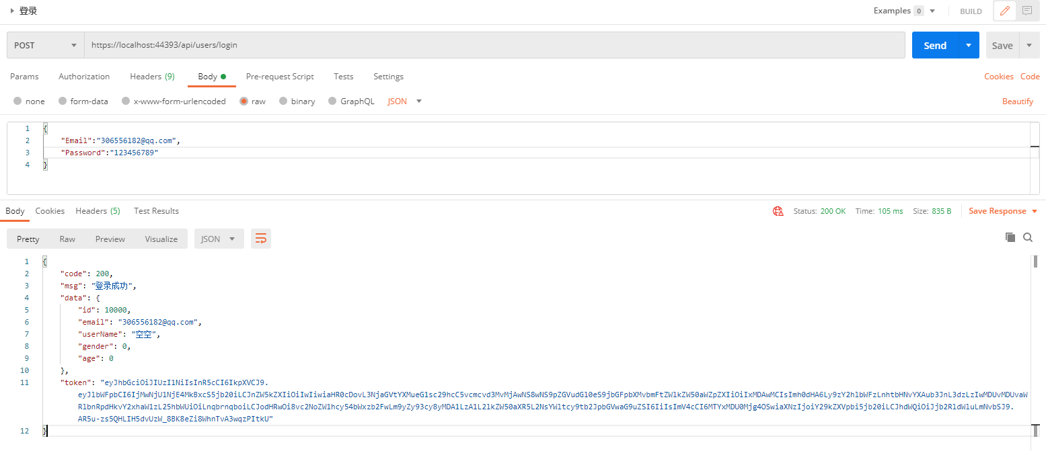This screenshot has height=451, width=1046.
Task: Switch to the Pre-request Script tab
Action: (280, 77)
